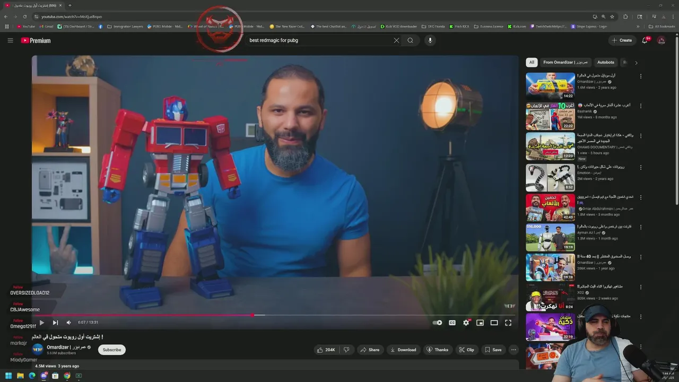Open the Gmail bookmark

coord(46,27)
